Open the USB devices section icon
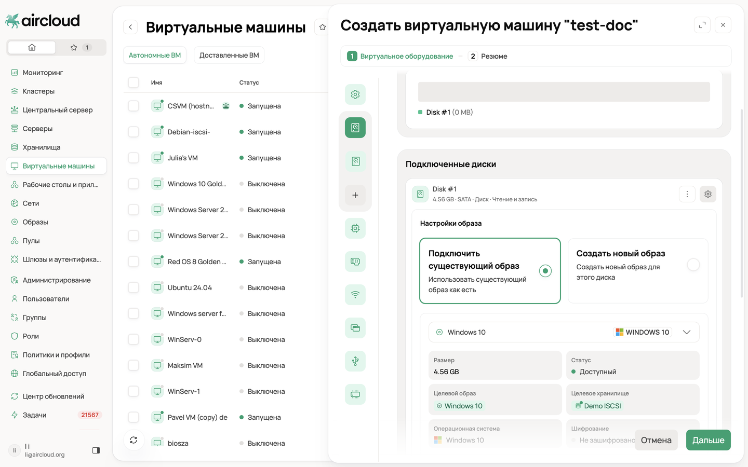Screen dimensions: 748x467 (355, 361)
